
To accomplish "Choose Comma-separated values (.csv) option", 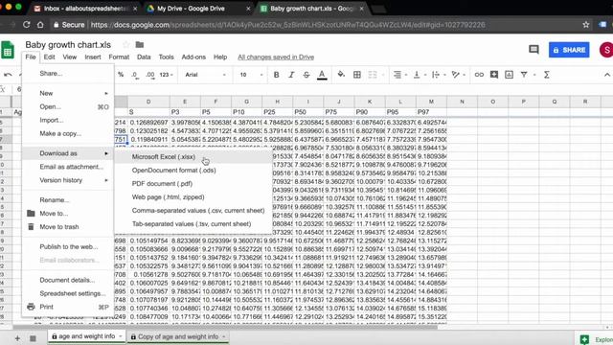I will (193, 211).
